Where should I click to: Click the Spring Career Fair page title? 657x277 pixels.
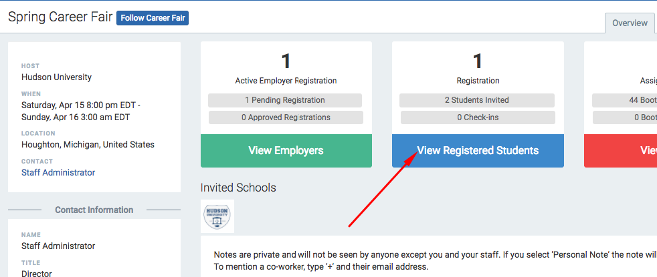[60, 17]
